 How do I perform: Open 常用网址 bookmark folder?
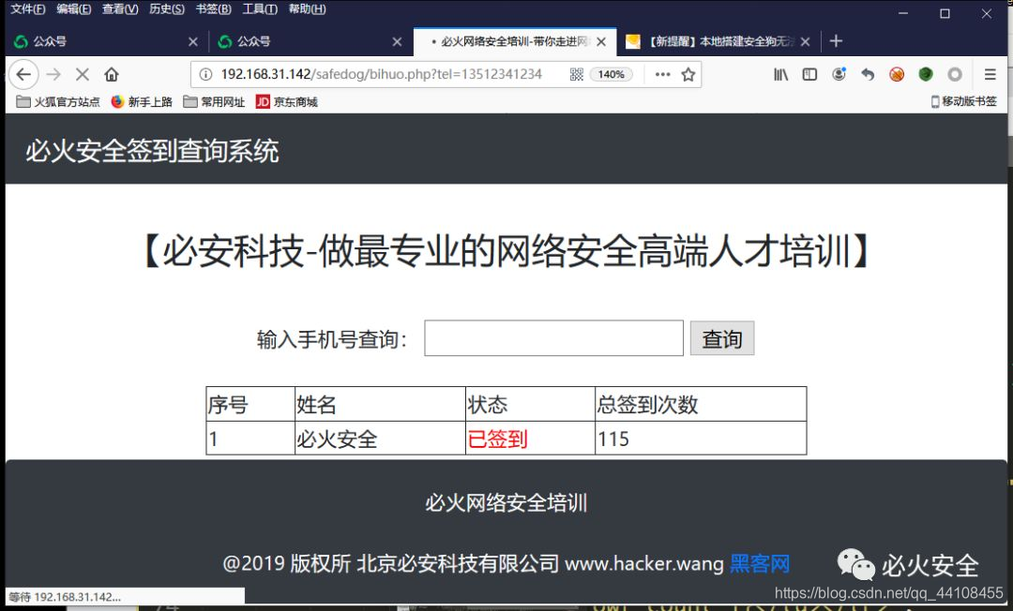pos(215,102)
